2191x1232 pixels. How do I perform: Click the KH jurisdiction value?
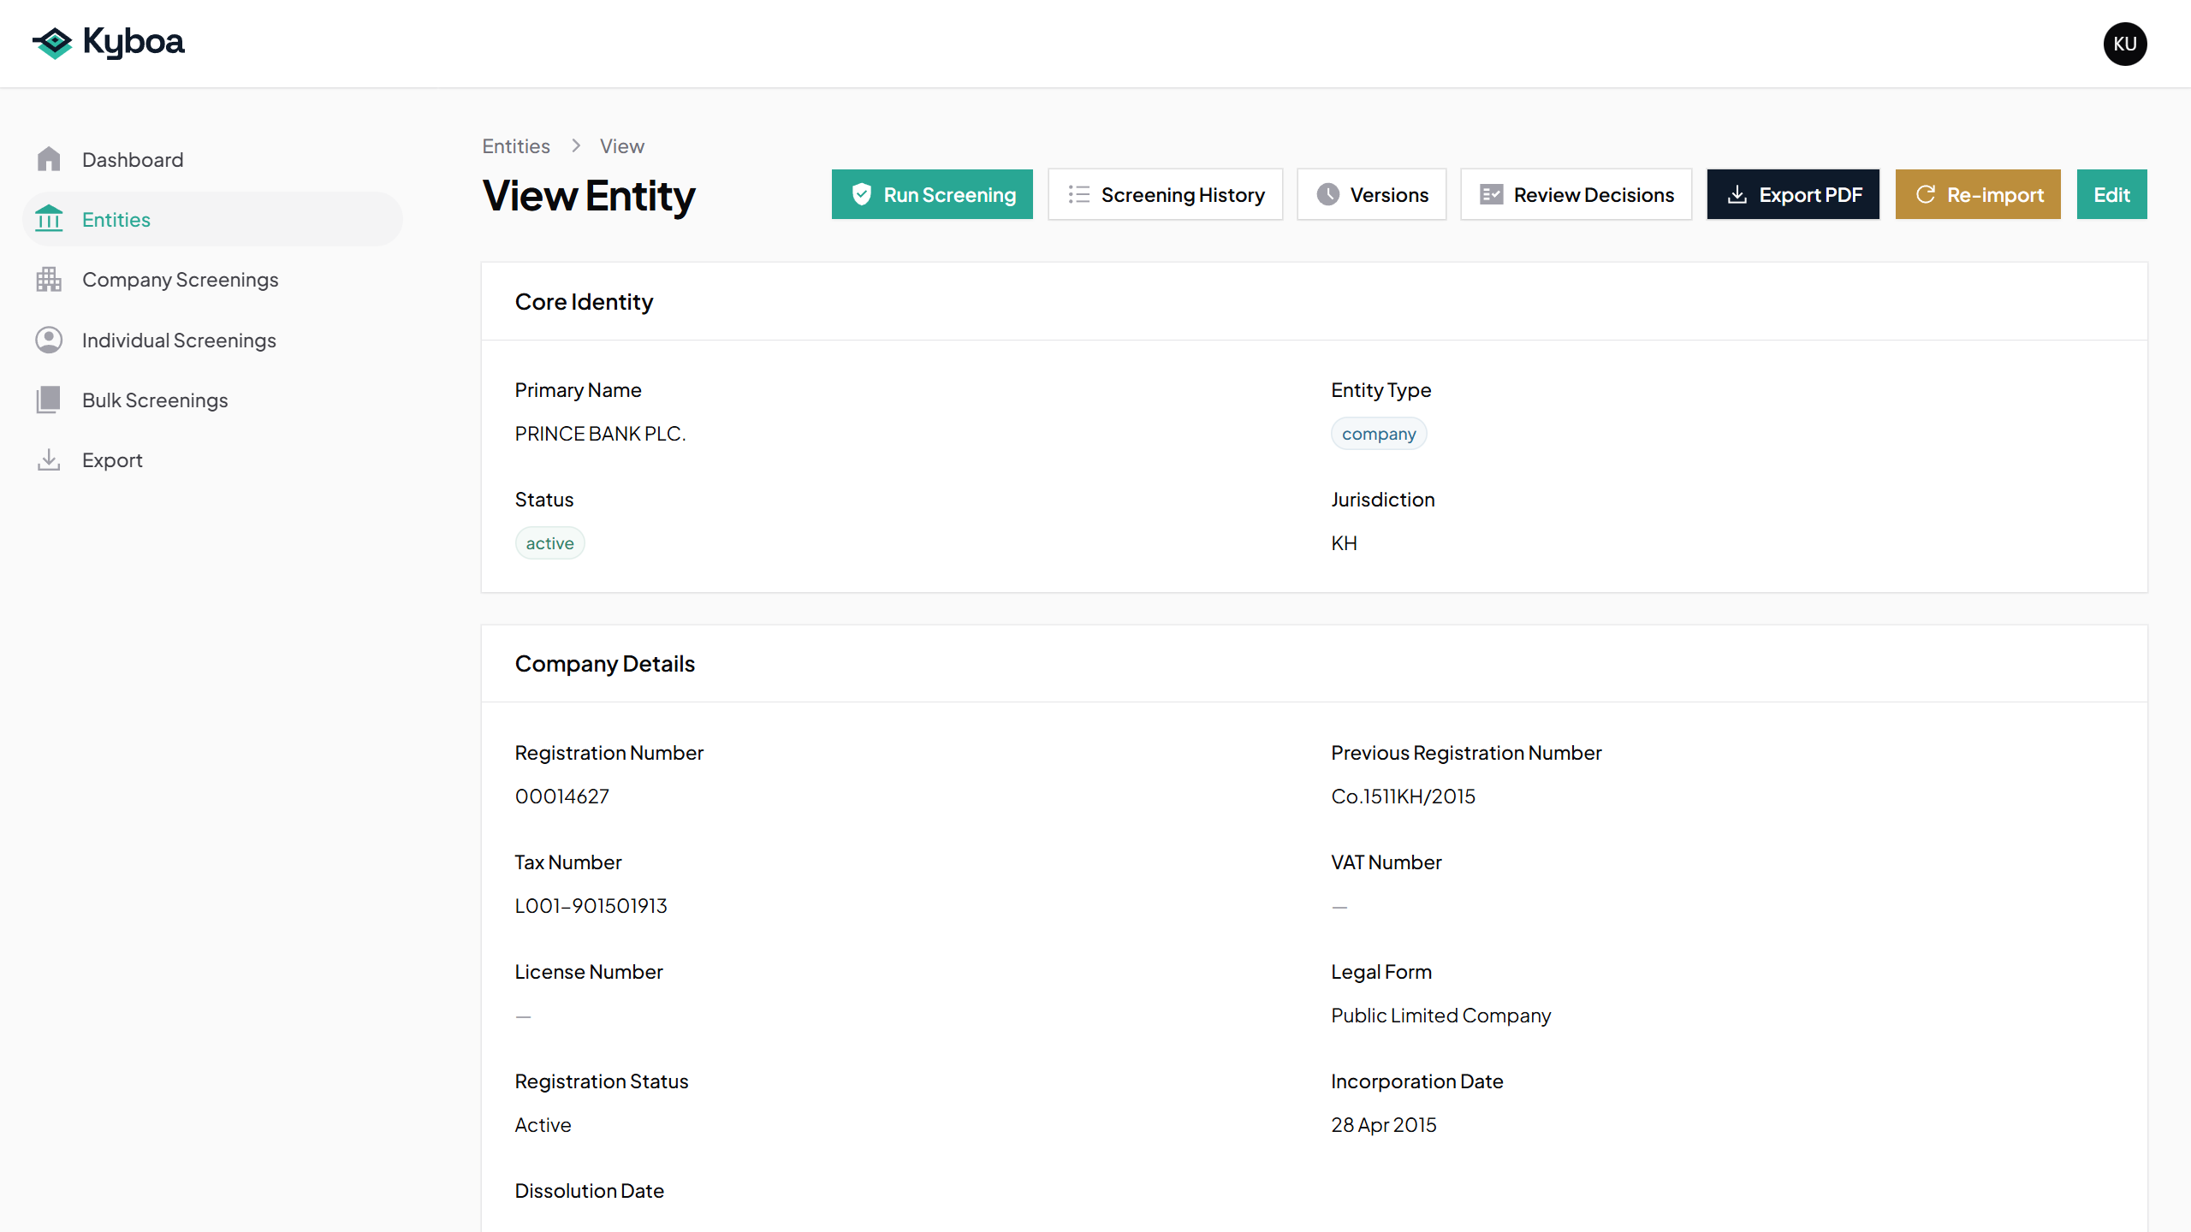coord(1345,543)
